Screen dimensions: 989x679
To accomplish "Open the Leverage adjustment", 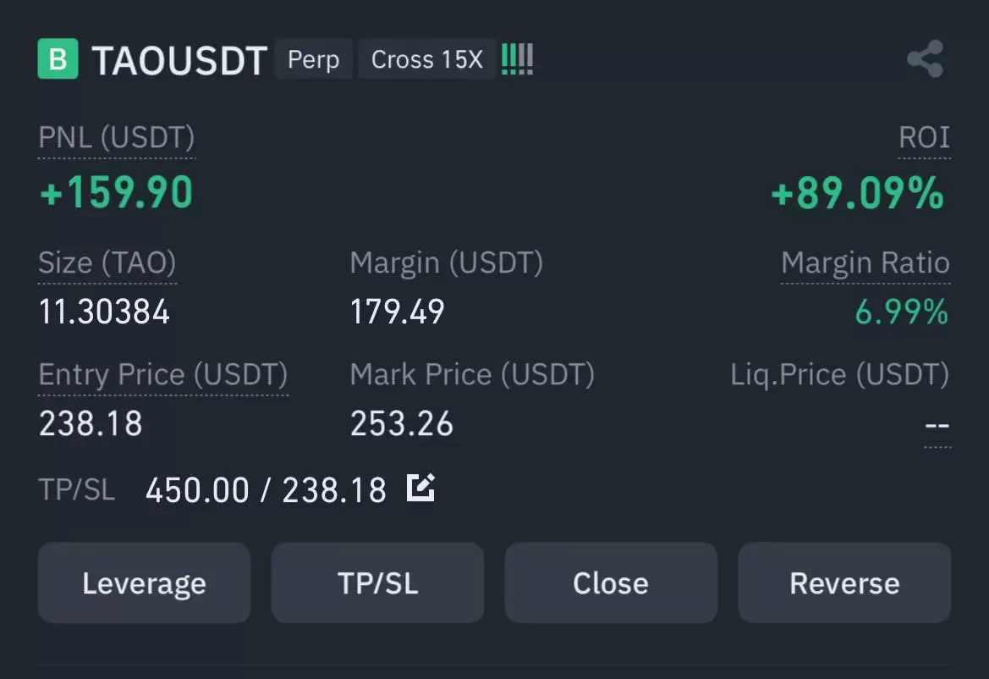I will tap(145, 582).
